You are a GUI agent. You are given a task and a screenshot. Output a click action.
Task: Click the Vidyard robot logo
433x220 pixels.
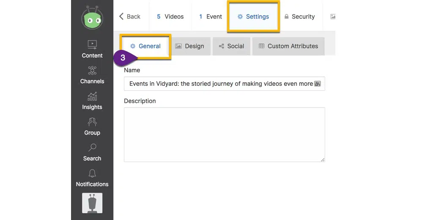(x=92, y=18)
